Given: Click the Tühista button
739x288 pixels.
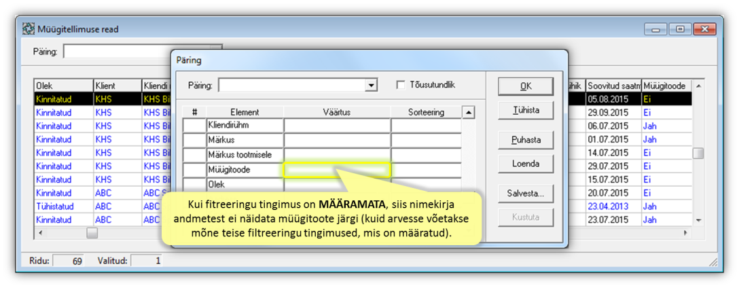Looking at the screenshot, I should [526, 110].
